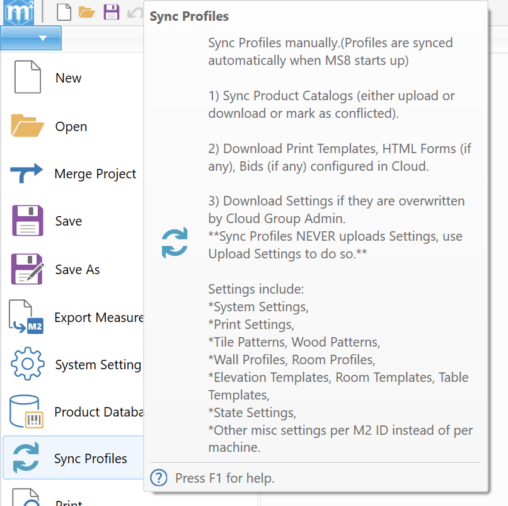This screenshot has height=506, width=508.
Task: Click the Save As floppy-with-pencil icon
Action: pos(27,269)
